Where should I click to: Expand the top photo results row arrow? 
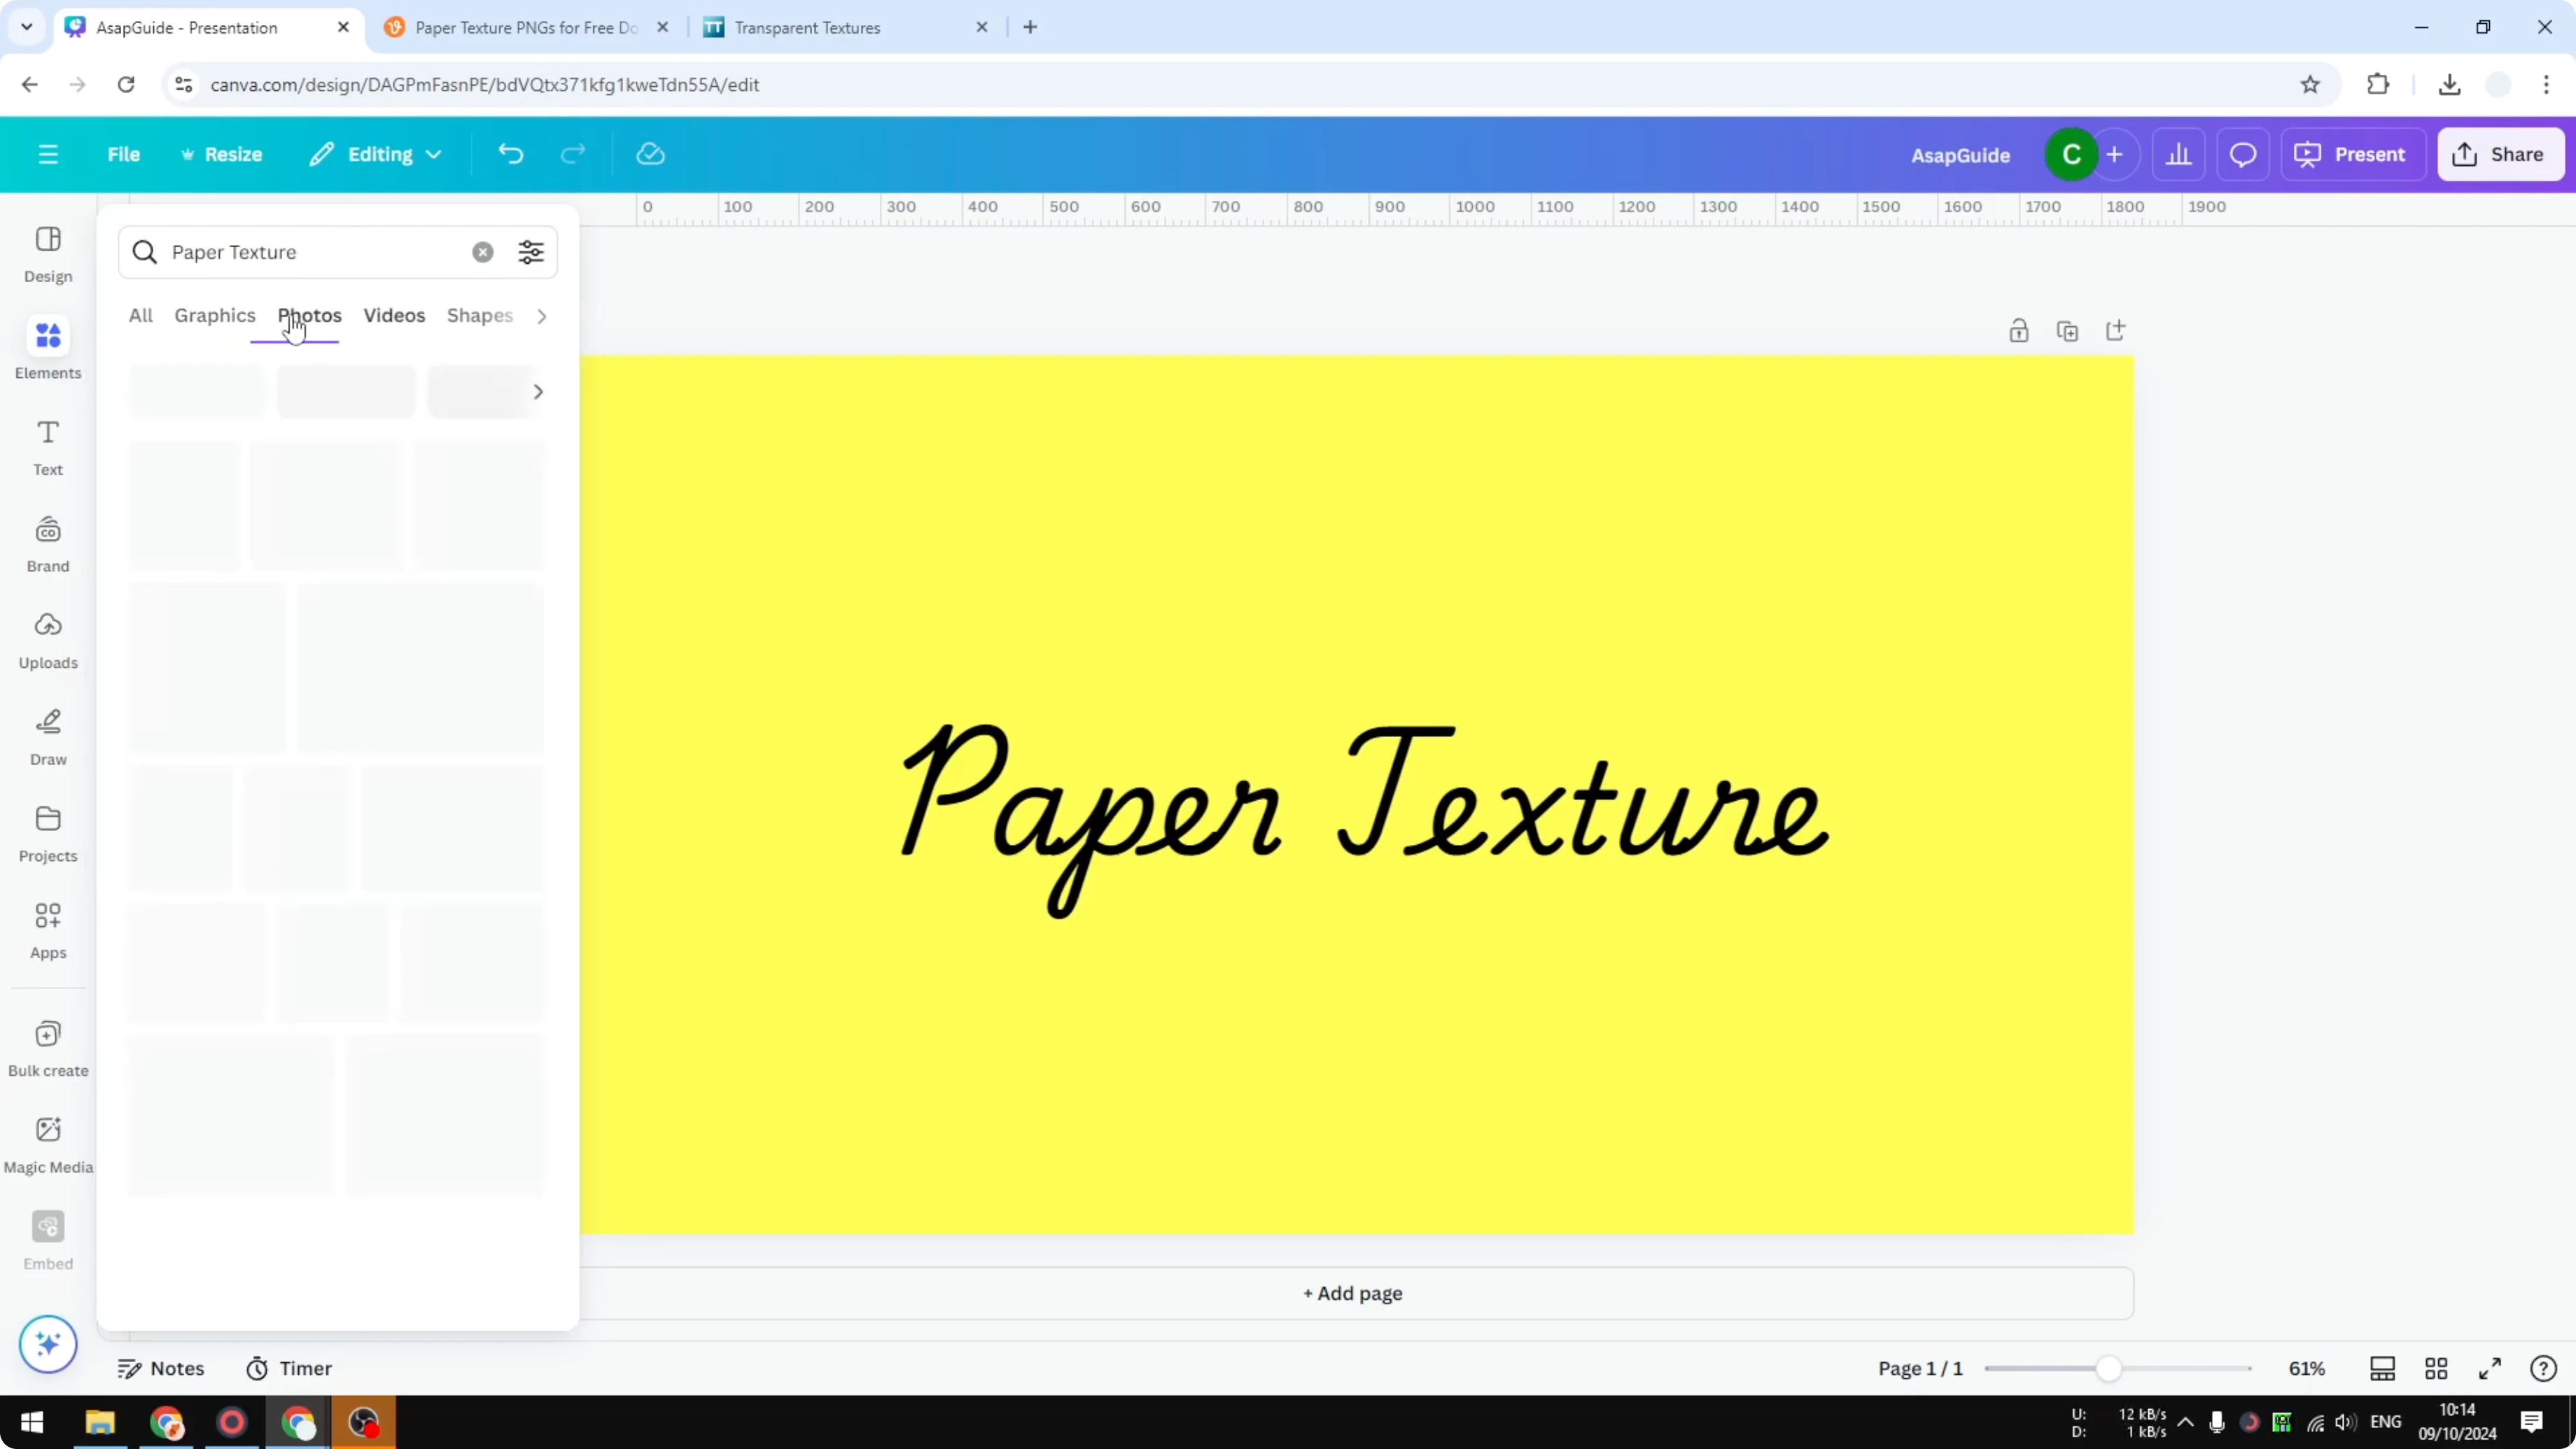click(539, 391)
